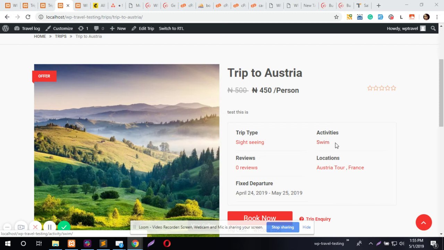Click the Book Now button
Screen dimensions: 444x250
(x=260, y=218)
